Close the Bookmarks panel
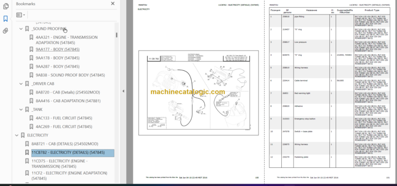This screenshot has width=397, height=186. click(x=113, y=4)
